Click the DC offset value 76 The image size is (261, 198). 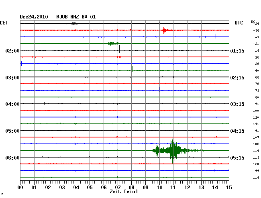click(x=257, y=84)
